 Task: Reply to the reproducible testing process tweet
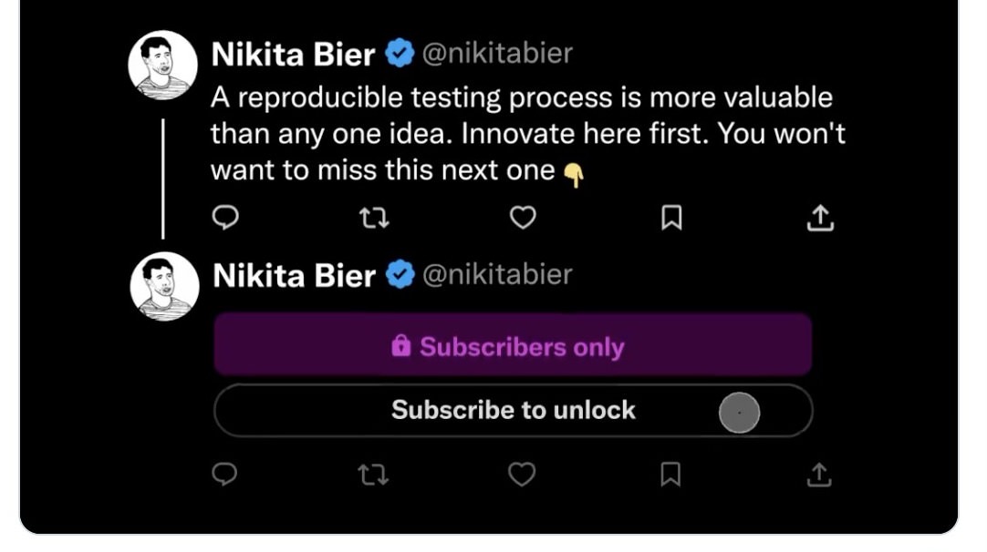tap(226, 218)
